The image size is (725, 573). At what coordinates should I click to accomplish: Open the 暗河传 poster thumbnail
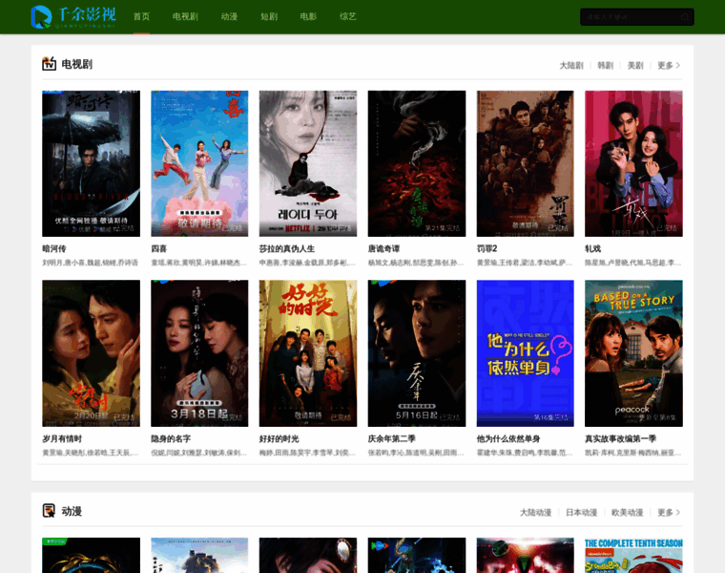pos(91,163)
